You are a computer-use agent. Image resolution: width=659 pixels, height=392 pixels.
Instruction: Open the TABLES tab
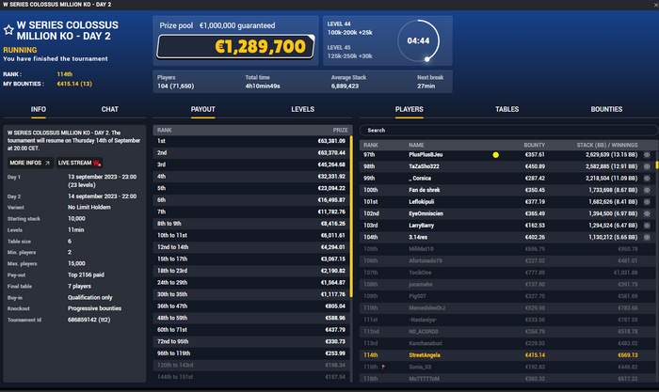[x=506, y=109]
